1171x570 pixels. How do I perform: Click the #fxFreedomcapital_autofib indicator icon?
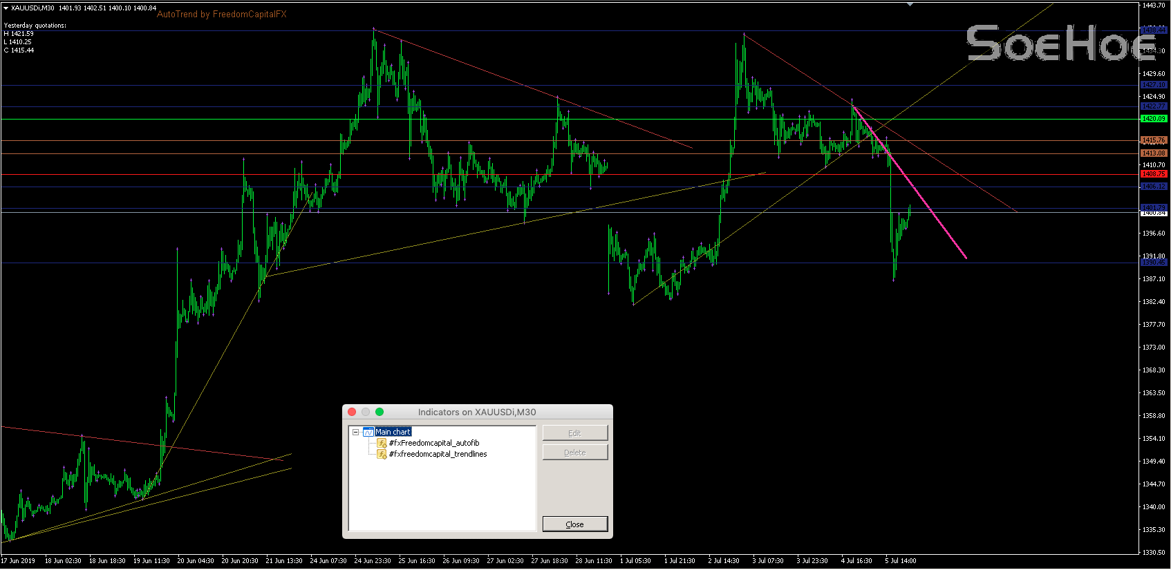382,444
